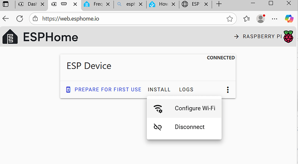Screen dimensions: 298x164
Task: Click PREPARE FOR FIRST USE button
Action: click(104, 90)
